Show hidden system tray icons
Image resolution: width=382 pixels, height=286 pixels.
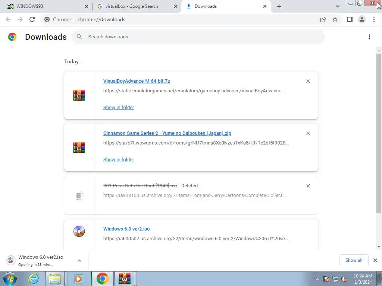[317, 279]
